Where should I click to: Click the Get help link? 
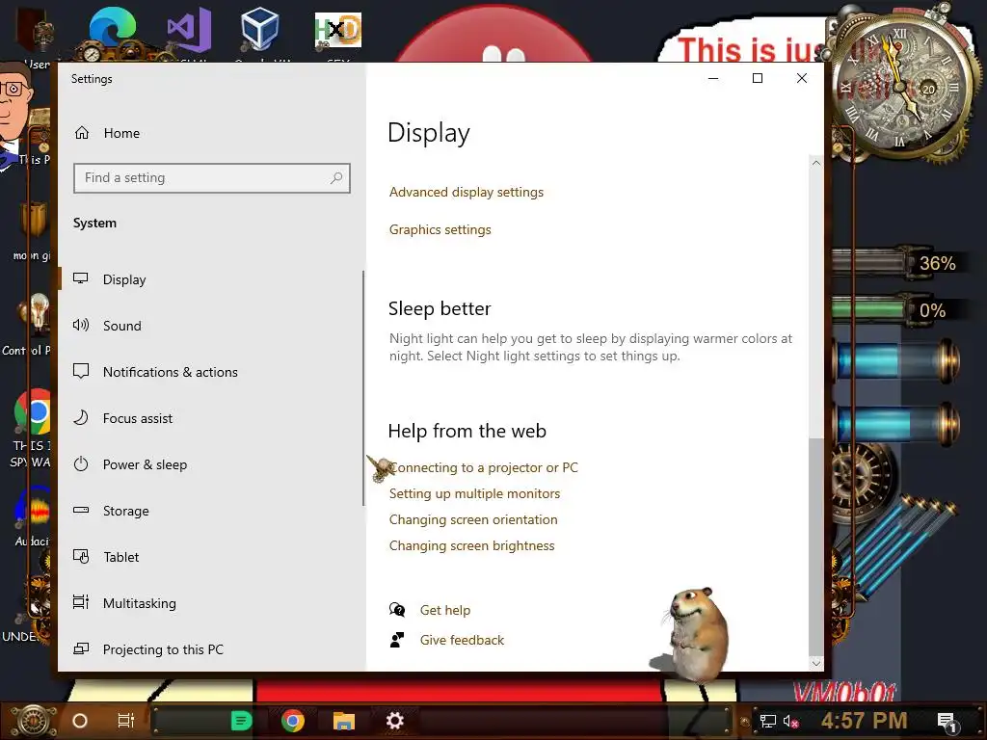(445, 610)
